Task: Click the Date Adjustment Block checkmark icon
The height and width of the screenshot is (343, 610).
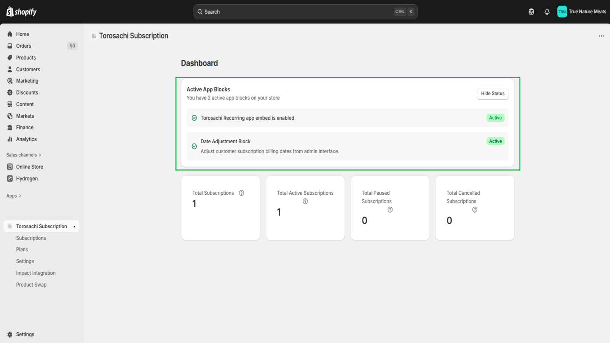Action: pyautogui.click(x=194, y=146)
